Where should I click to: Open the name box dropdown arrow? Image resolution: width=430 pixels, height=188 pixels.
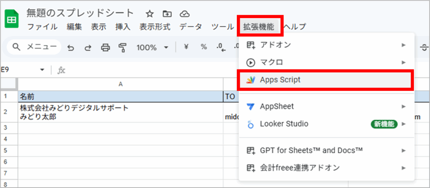(42, 70)
